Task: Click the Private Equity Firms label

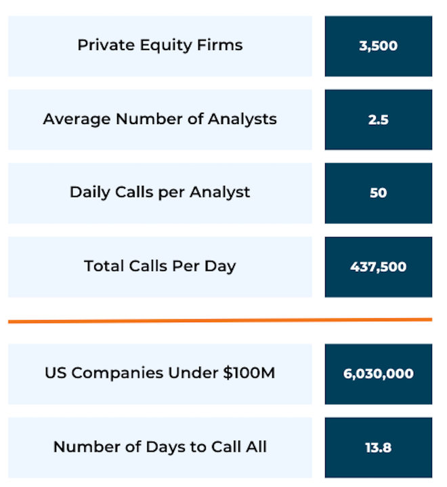Action: [x=160, y=46]
